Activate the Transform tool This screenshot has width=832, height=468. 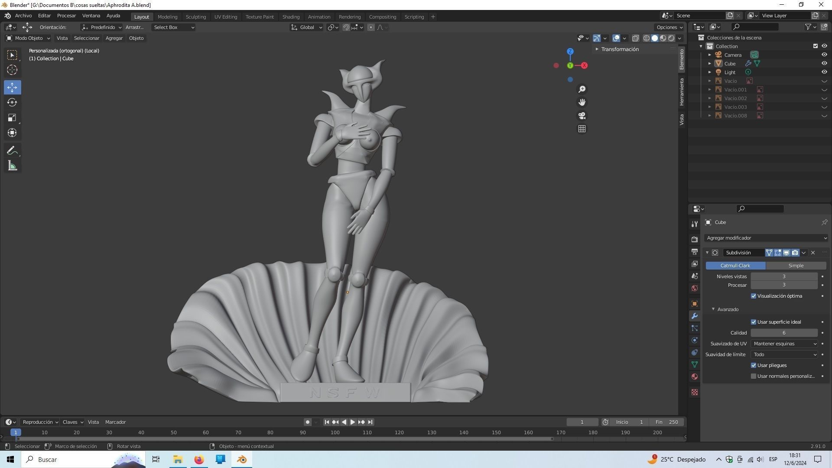[12, 133]
